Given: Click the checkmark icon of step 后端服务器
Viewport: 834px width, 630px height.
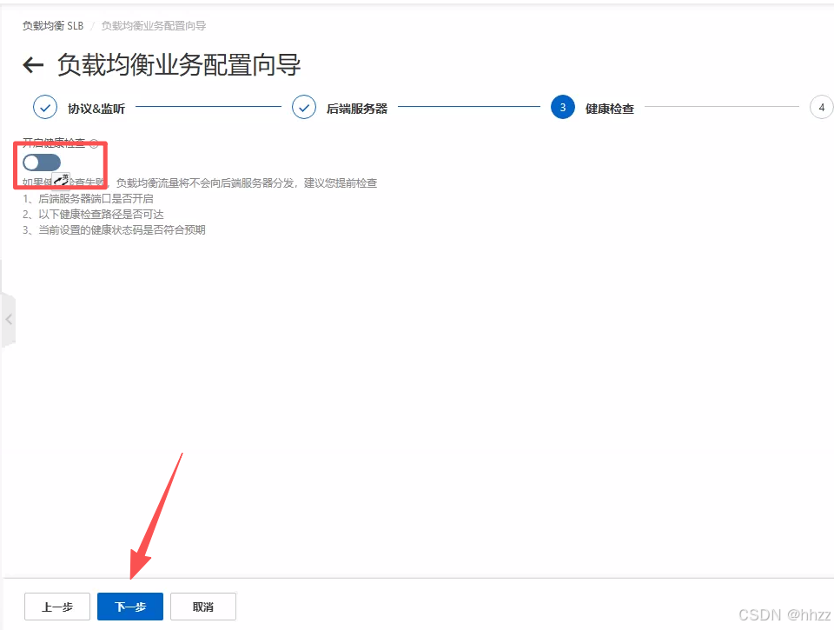Looking at the screenshot, I should [x=304, y=107].
